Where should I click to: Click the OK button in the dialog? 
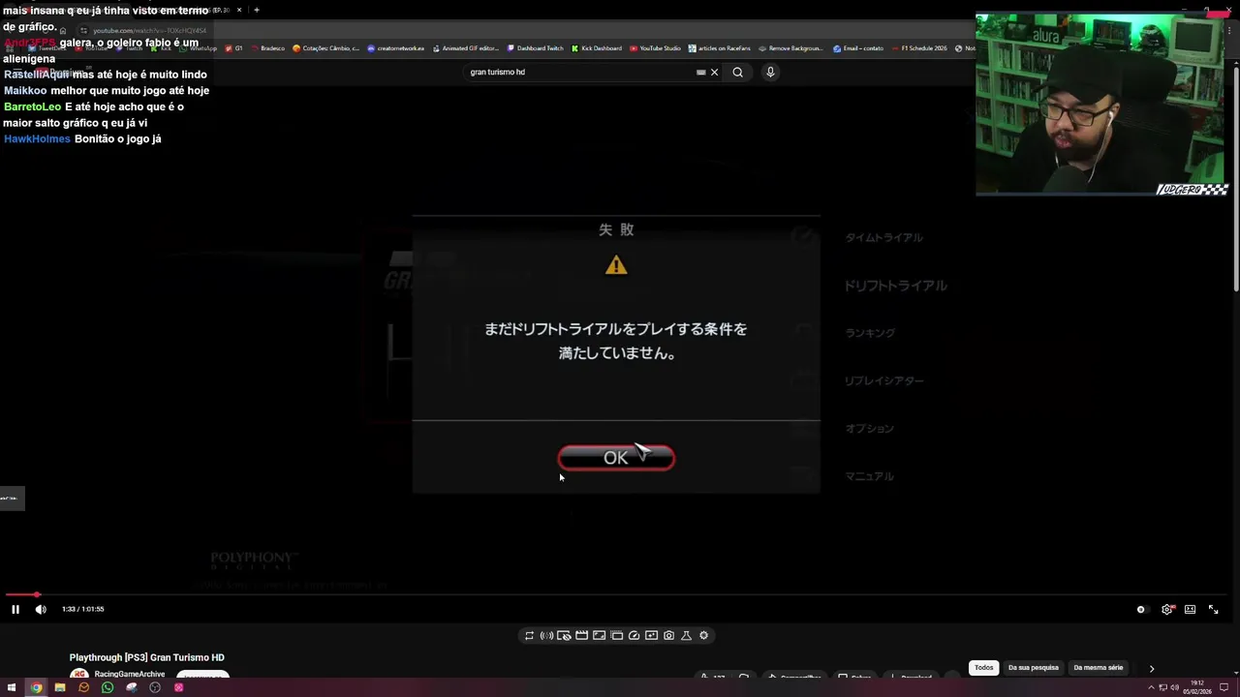click(x=616, y=458)
